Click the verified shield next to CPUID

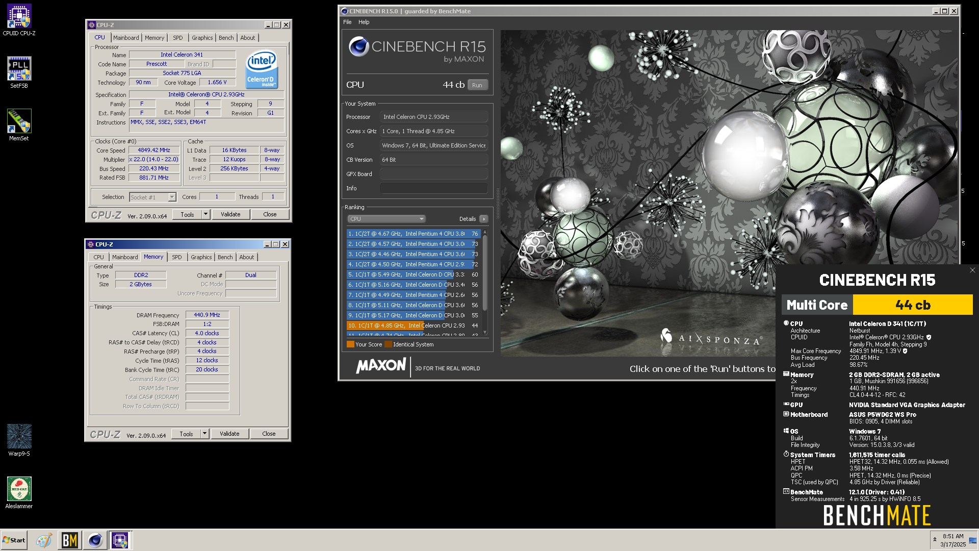[929, 337]
